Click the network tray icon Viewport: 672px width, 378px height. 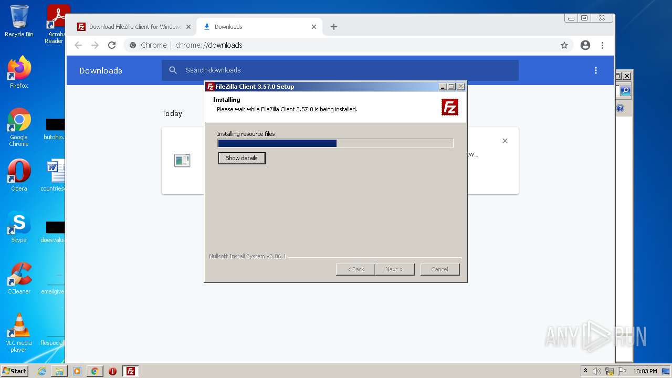[x=610, y=371]
